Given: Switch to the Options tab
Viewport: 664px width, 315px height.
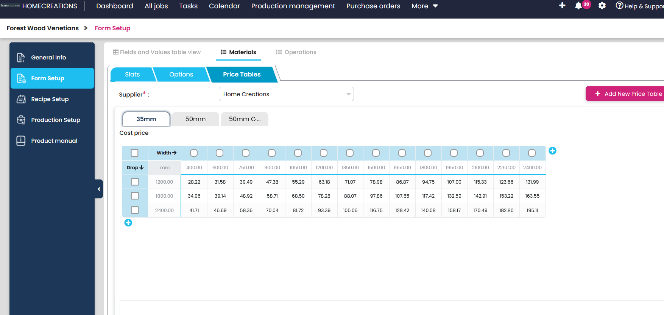Looking at the screenshot, I should coord(181,74).
